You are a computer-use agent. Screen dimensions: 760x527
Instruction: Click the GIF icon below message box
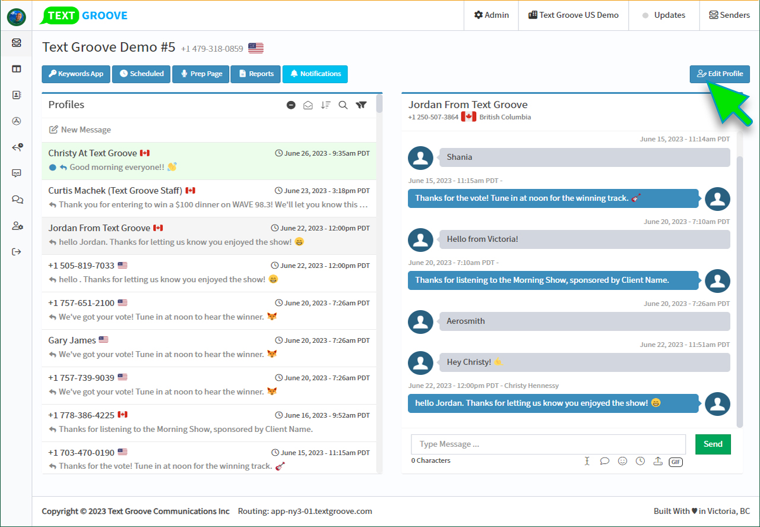click(x=676, y=462)
